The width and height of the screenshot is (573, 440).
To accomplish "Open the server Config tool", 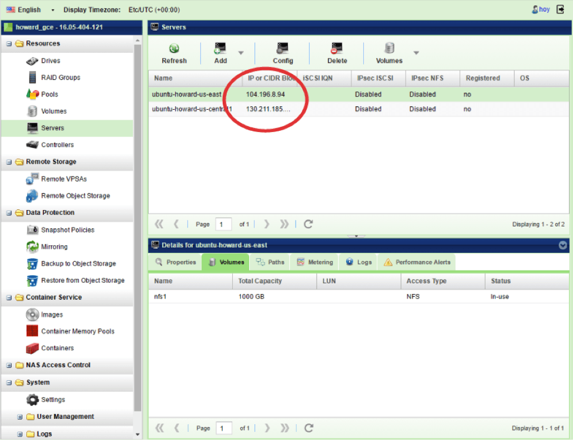I will [x=283, y=49].
